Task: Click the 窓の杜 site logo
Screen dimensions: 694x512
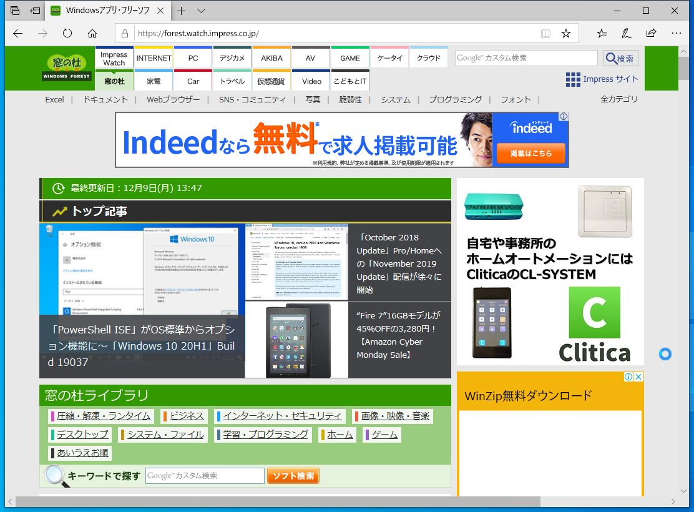Action: [66, 66]
